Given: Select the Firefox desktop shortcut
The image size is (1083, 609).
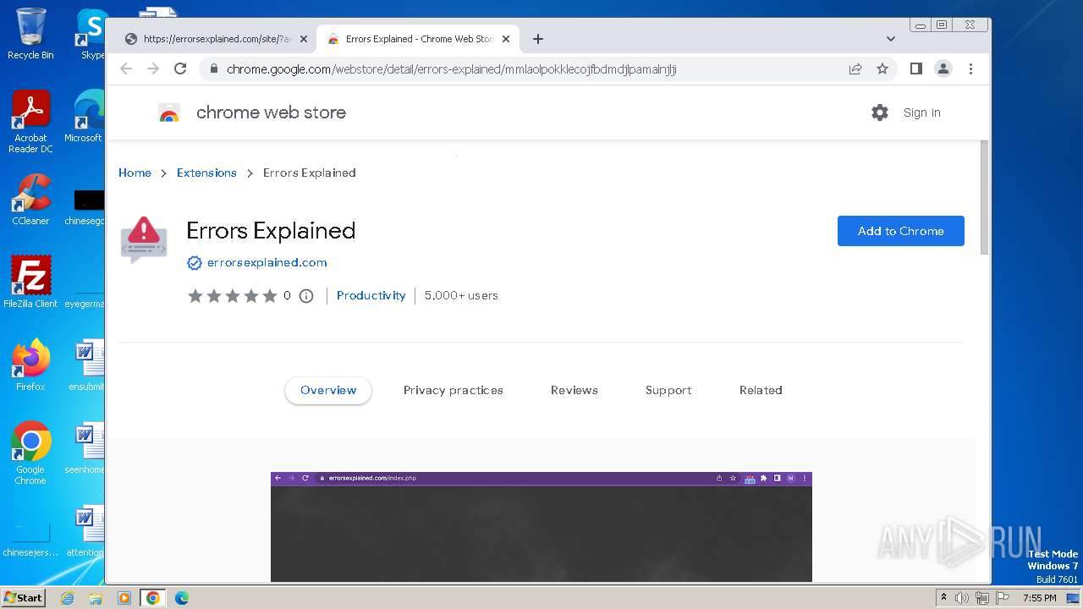Looking at the screenshot, I should [30, 365].
